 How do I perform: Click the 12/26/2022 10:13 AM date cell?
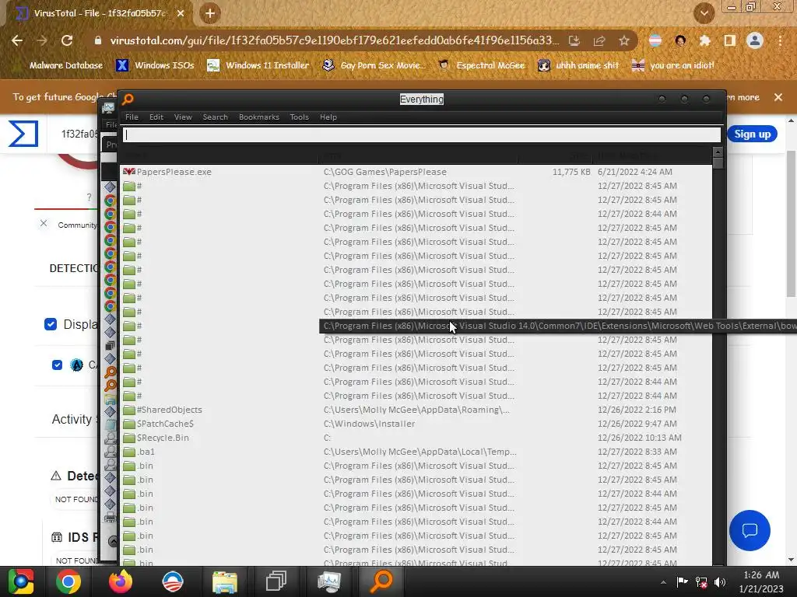click(x=640, y=438)
